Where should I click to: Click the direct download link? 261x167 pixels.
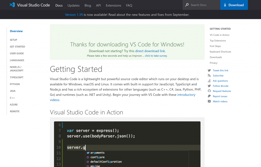tap(150, 51)
